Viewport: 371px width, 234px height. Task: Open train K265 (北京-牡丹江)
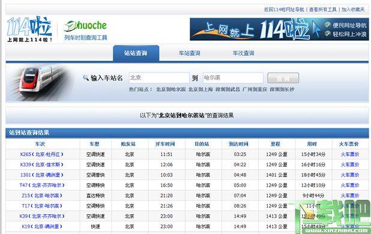tap(41, 154)
